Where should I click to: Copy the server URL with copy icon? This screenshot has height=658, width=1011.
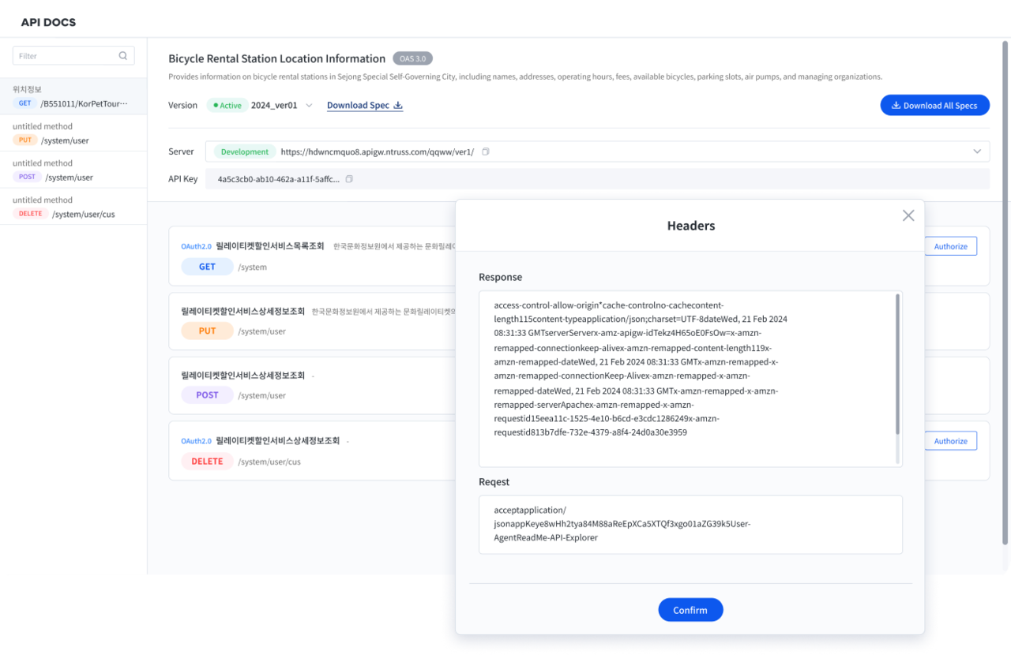point(486,151)
